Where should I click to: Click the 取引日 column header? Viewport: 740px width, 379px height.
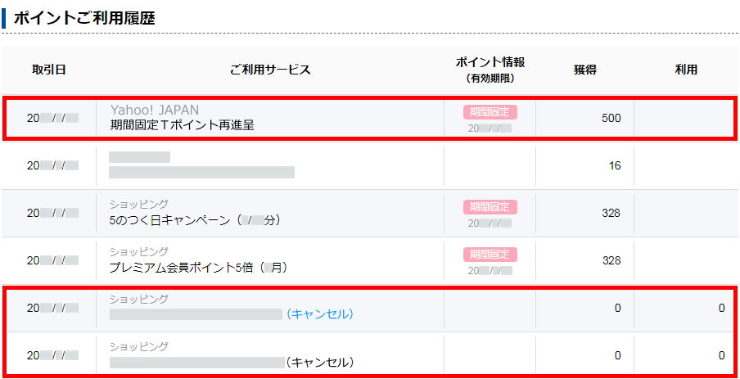(48, 70)
